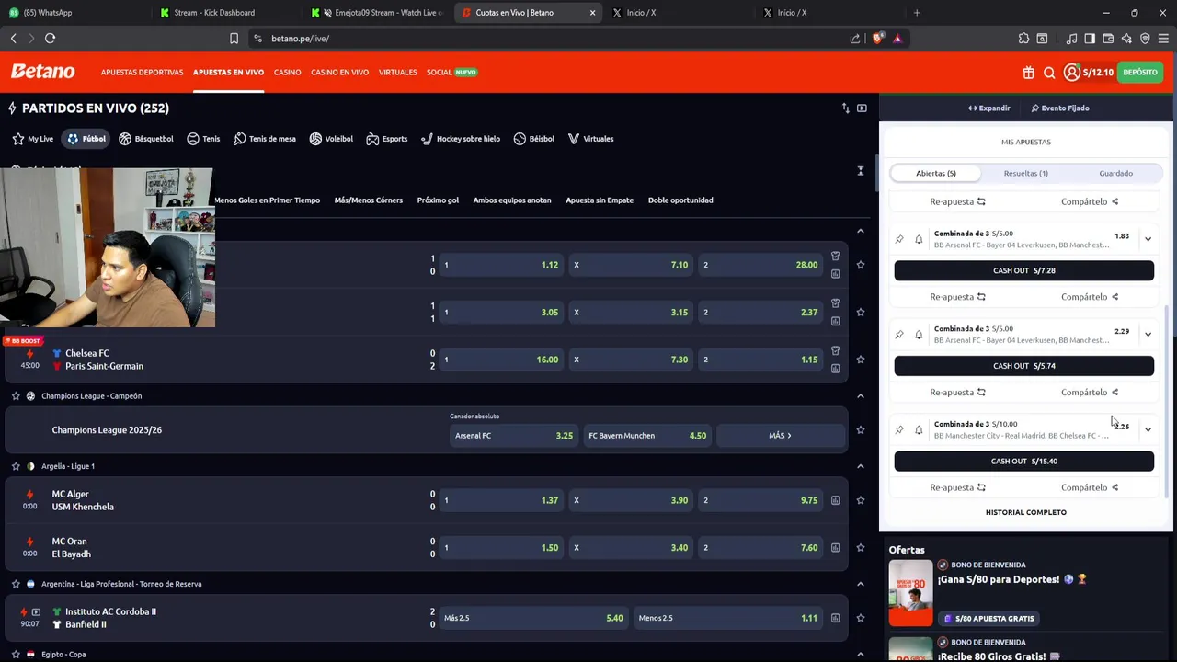This screenshot has width=1177, height=662.
Task: Open MÁS options for Champions League winner
Action: coord(781,436)
